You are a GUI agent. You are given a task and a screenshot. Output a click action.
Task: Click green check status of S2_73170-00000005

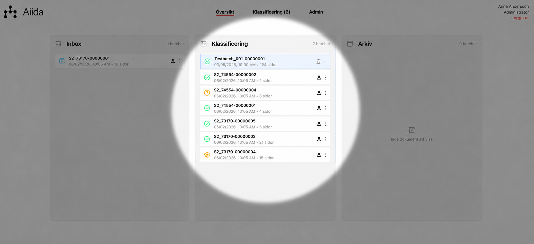pyautogui.click(x=207, y=124)
